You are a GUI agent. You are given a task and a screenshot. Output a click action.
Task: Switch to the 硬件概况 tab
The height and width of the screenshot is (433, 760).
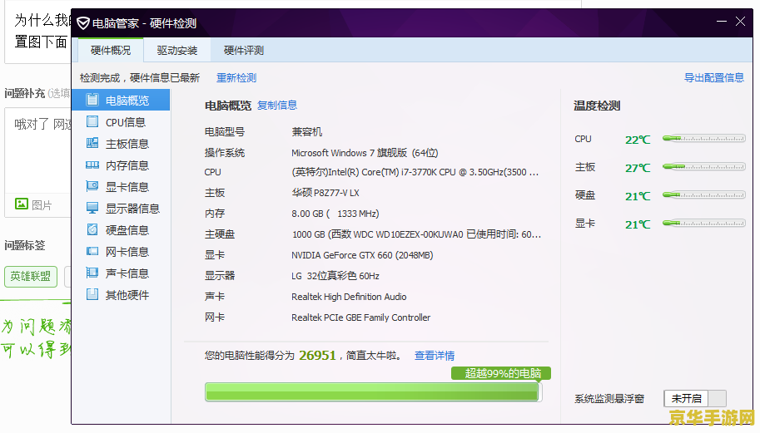click(111, 51)
